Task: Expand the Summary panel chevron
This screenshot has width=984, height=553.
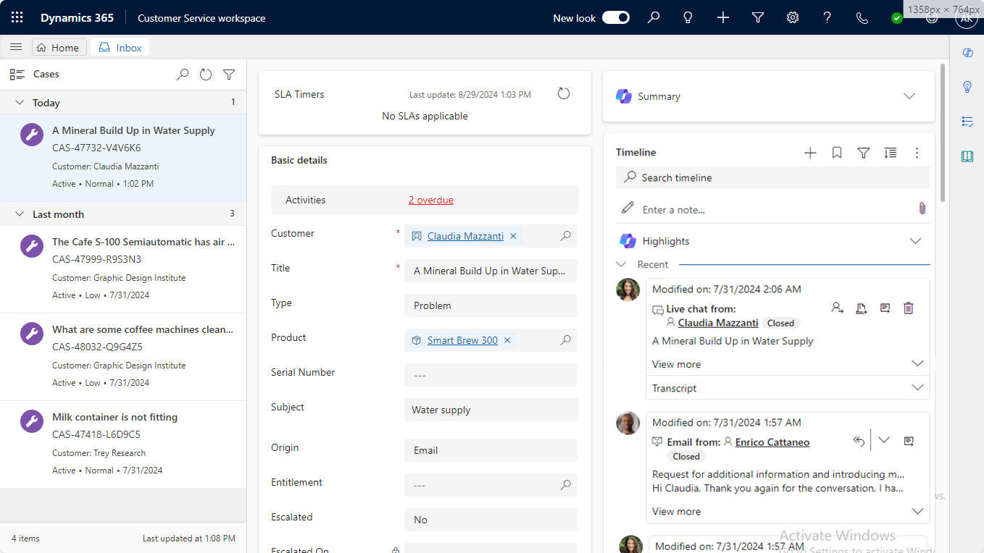Action: click(x=909, y=96)
